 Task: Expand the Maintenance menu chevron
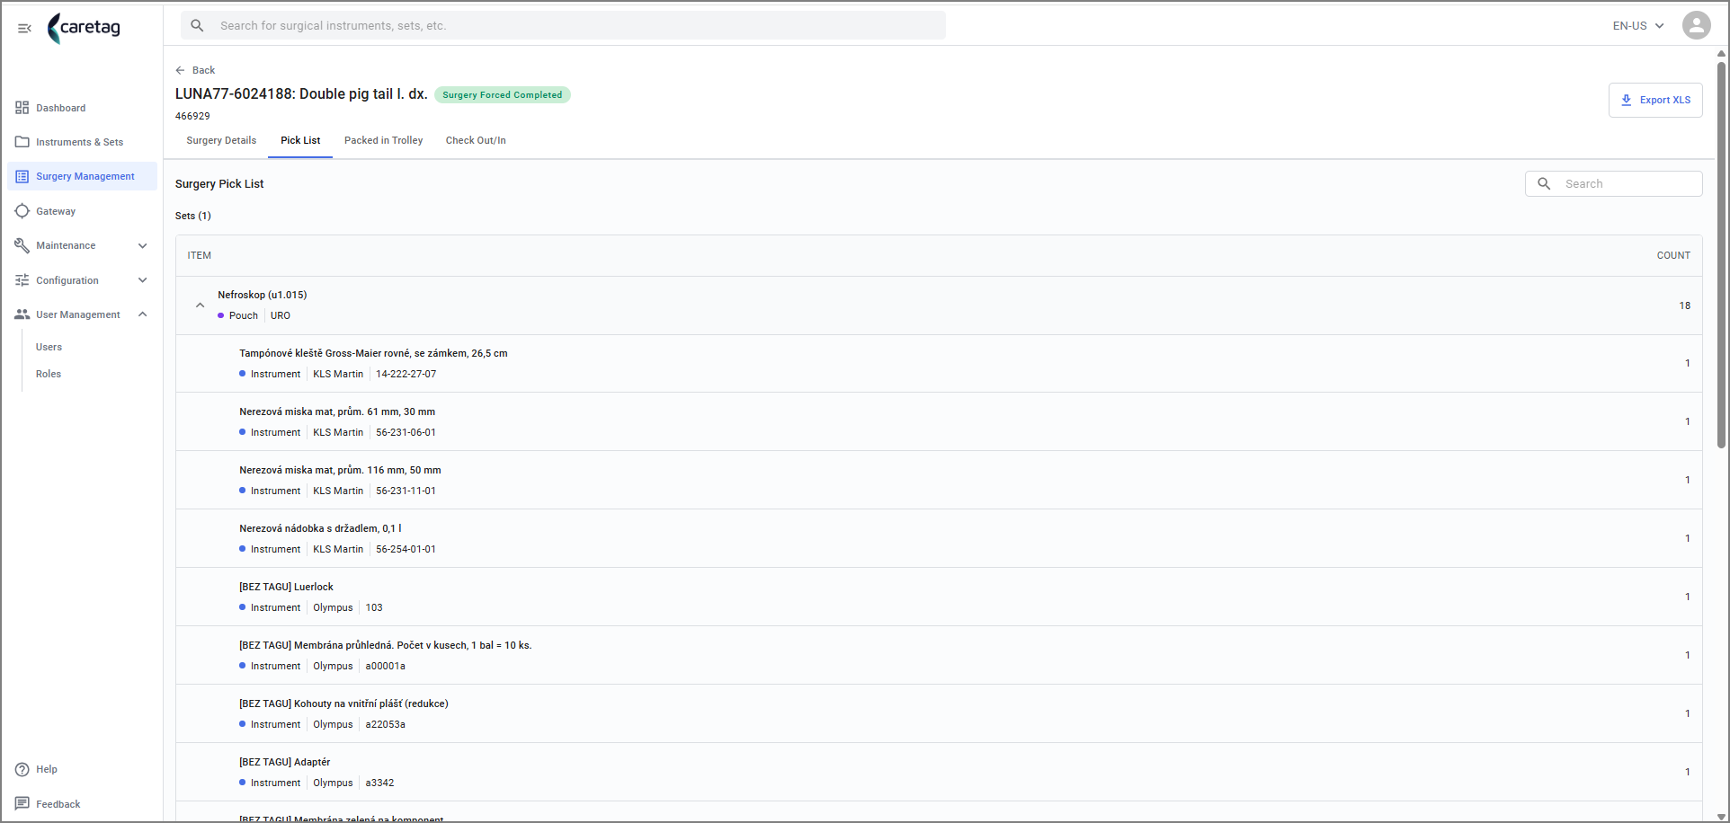pyautogui.click(x=142, y=245)
